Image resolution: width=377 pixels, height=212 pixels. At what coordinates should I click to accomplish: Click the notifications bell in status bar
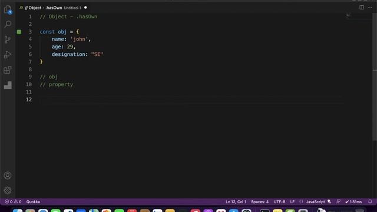pos(370,201)
